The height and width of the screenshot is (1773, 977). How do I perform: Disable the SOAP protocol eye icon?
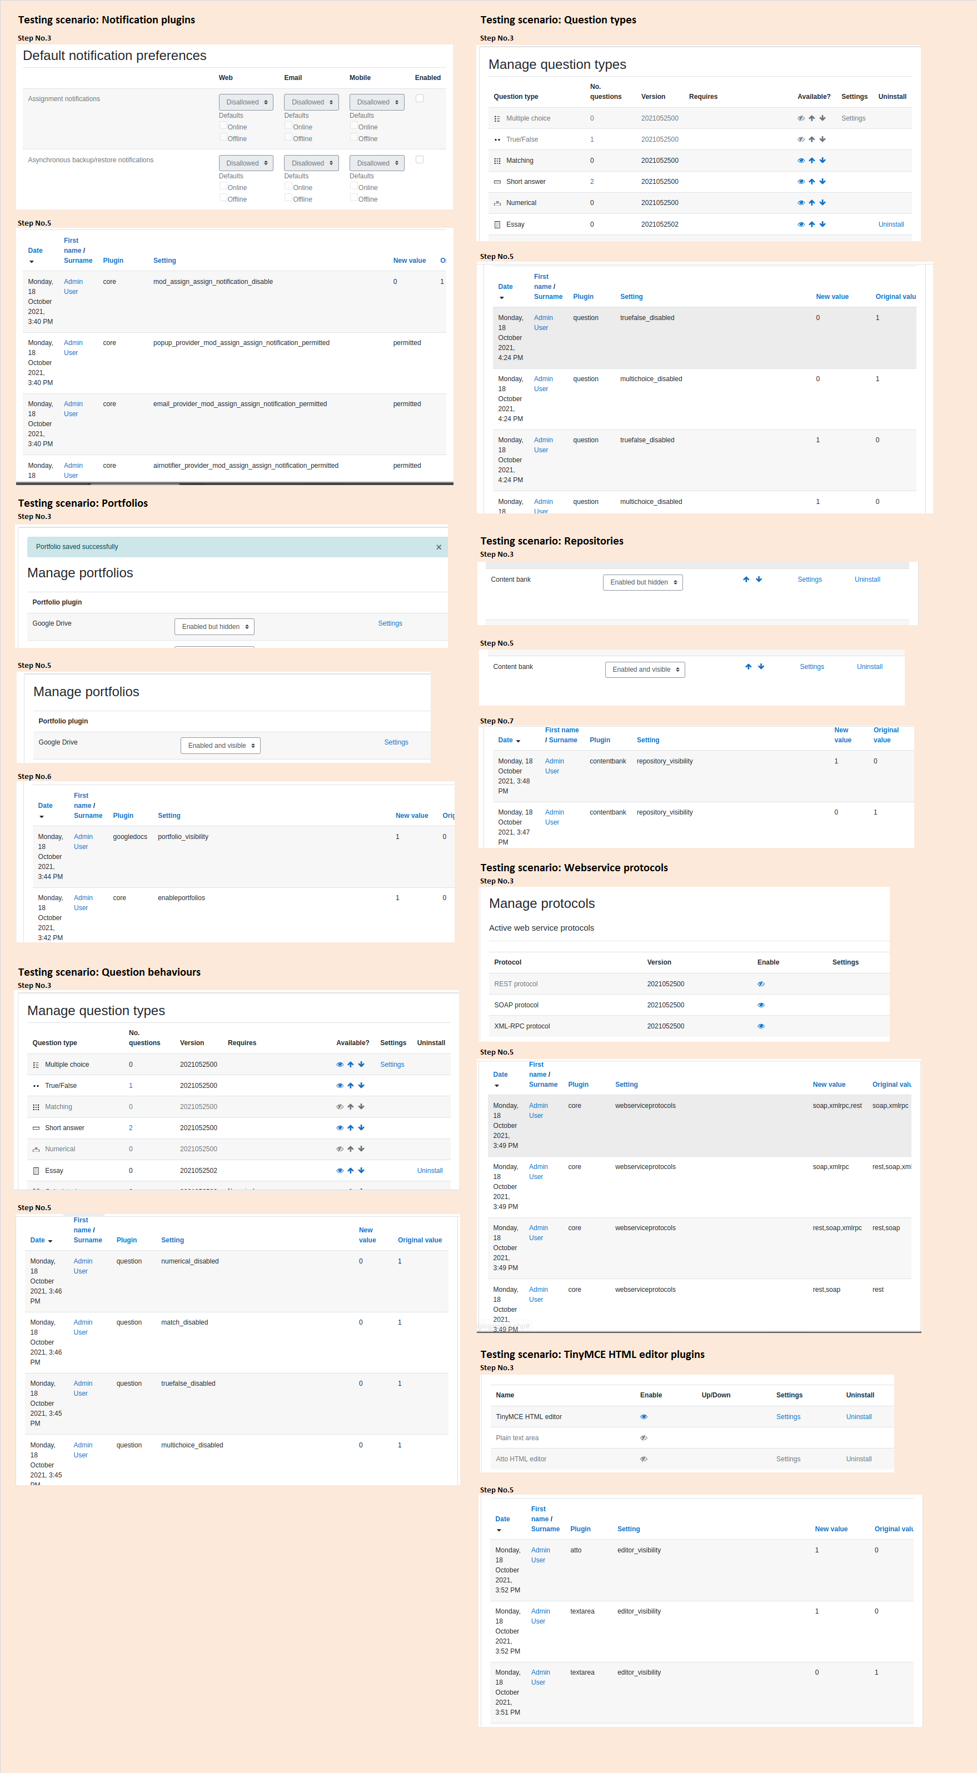click(x=761, y=1006)
